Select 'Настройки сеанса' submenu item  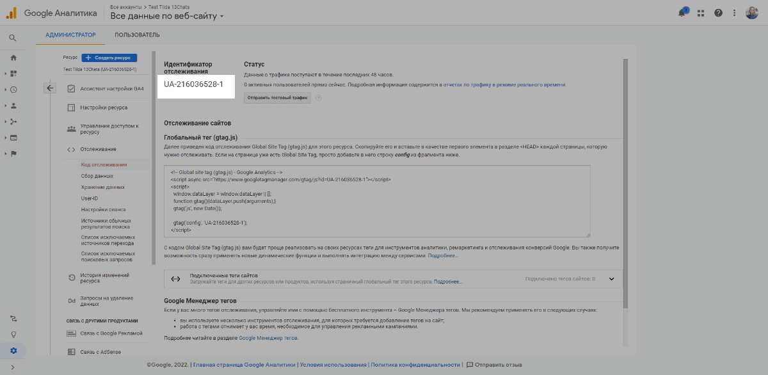click(x=104, y=209)
